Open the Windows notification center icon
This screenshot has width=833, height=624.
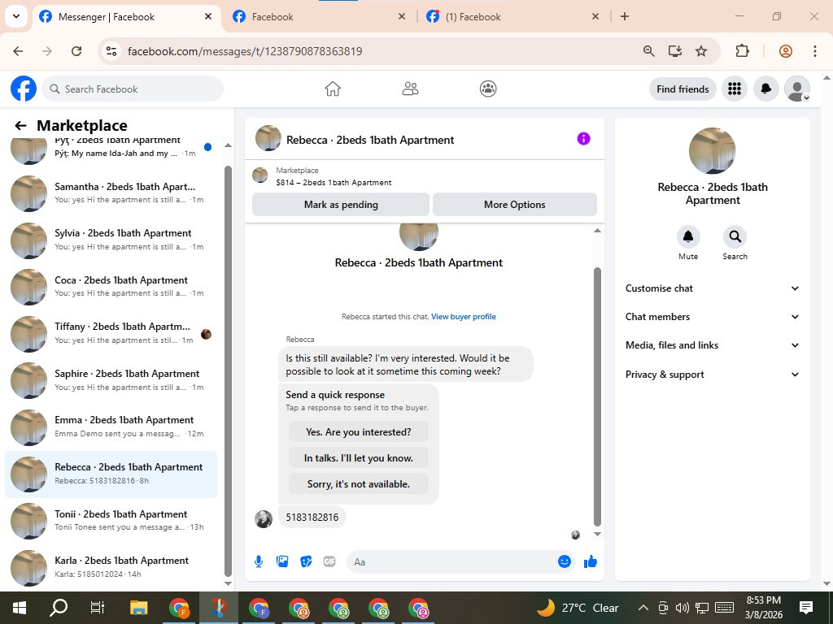pos(806,608)
